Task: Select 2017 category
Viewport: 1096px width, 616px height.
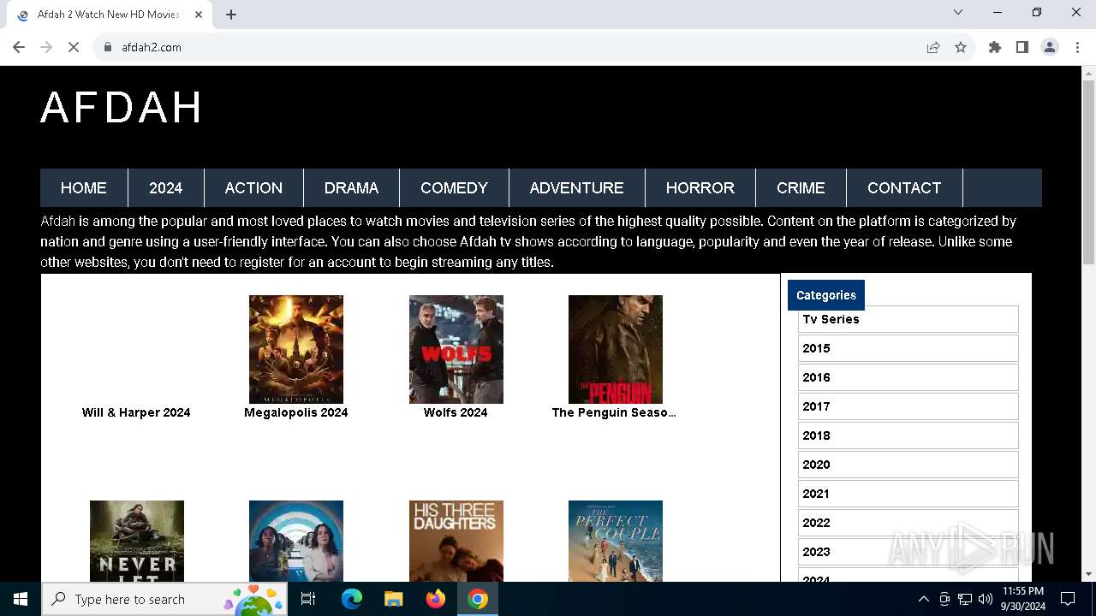Action: point(908,406)
